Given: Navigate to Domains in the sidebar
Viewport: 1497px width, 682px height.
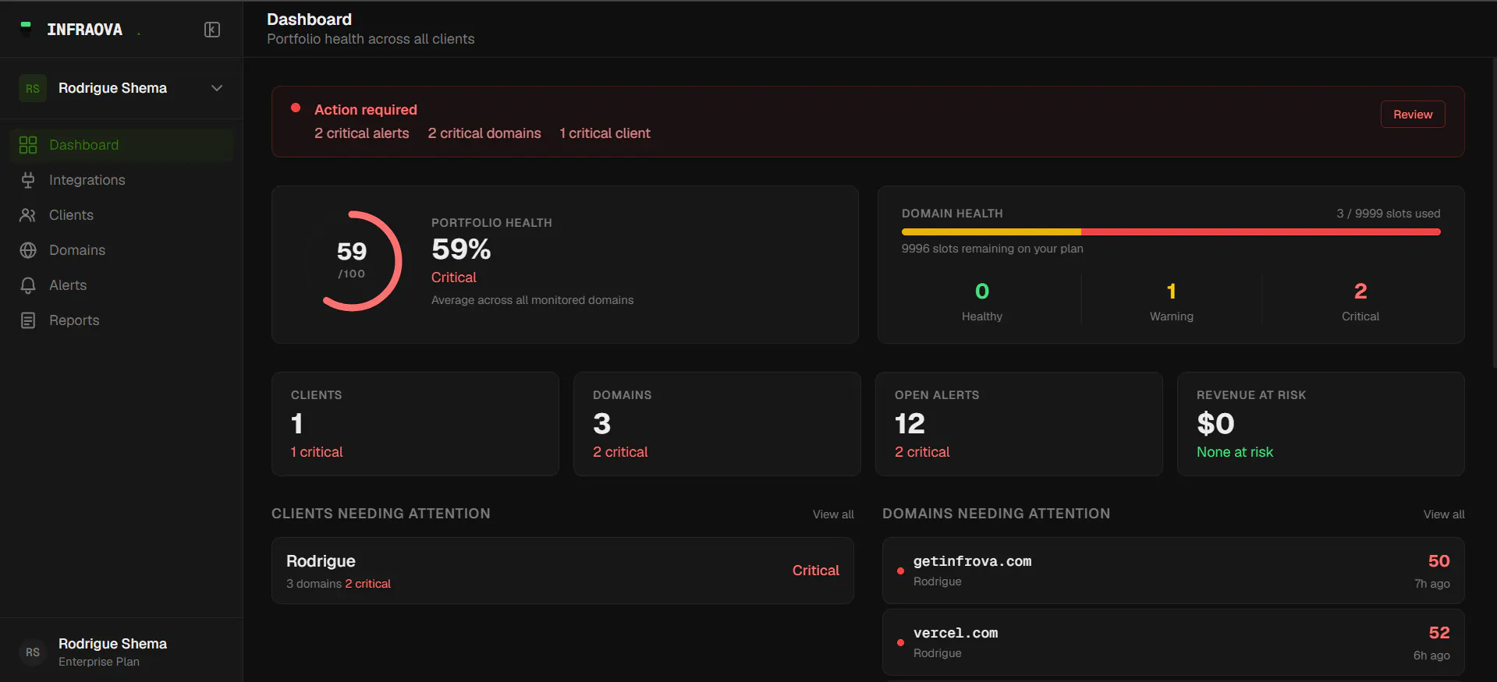Looking at the screenshot, I should pyautogui.click(x=122, y=250).
